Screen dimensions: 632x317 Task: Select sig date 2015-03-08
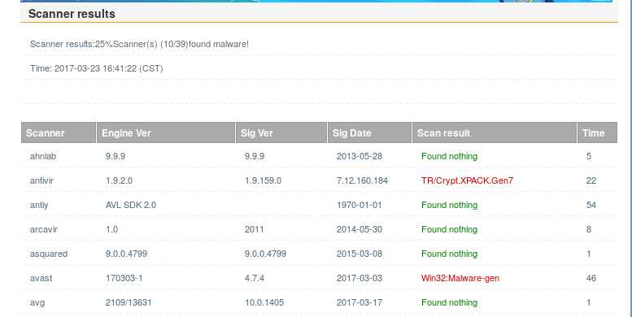click(x=360, y=254)
